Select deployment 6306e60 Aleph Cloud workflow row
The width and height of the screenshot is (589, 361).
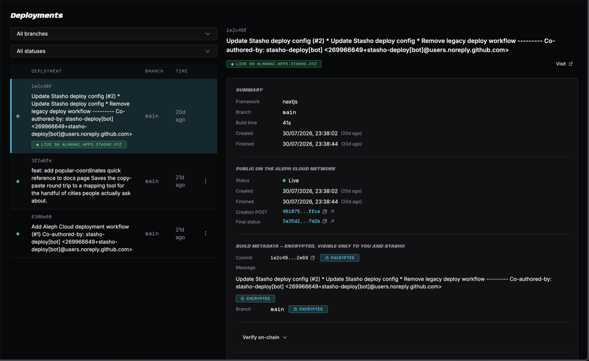pos(114,234)
